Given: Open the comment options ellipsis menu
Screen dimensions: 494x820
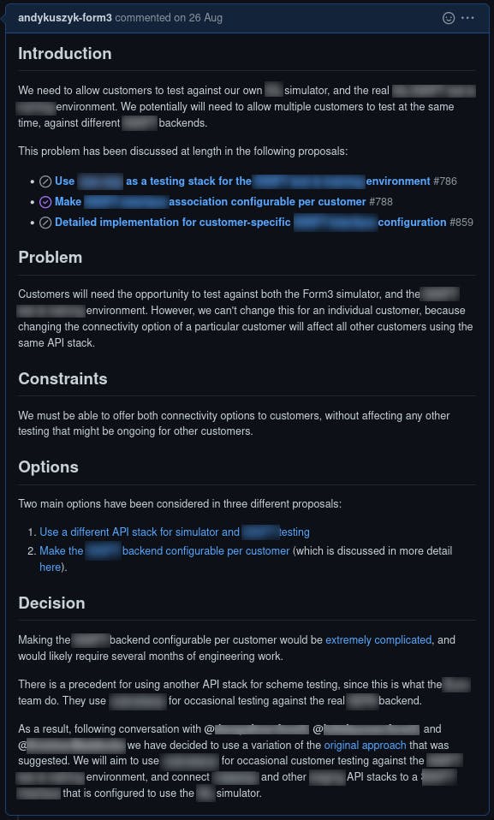Looking at the screenshot, I should [467, 18].
